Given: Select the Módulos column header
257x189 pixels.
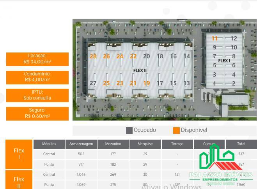Looking at the screenshot, I should 49,144.
